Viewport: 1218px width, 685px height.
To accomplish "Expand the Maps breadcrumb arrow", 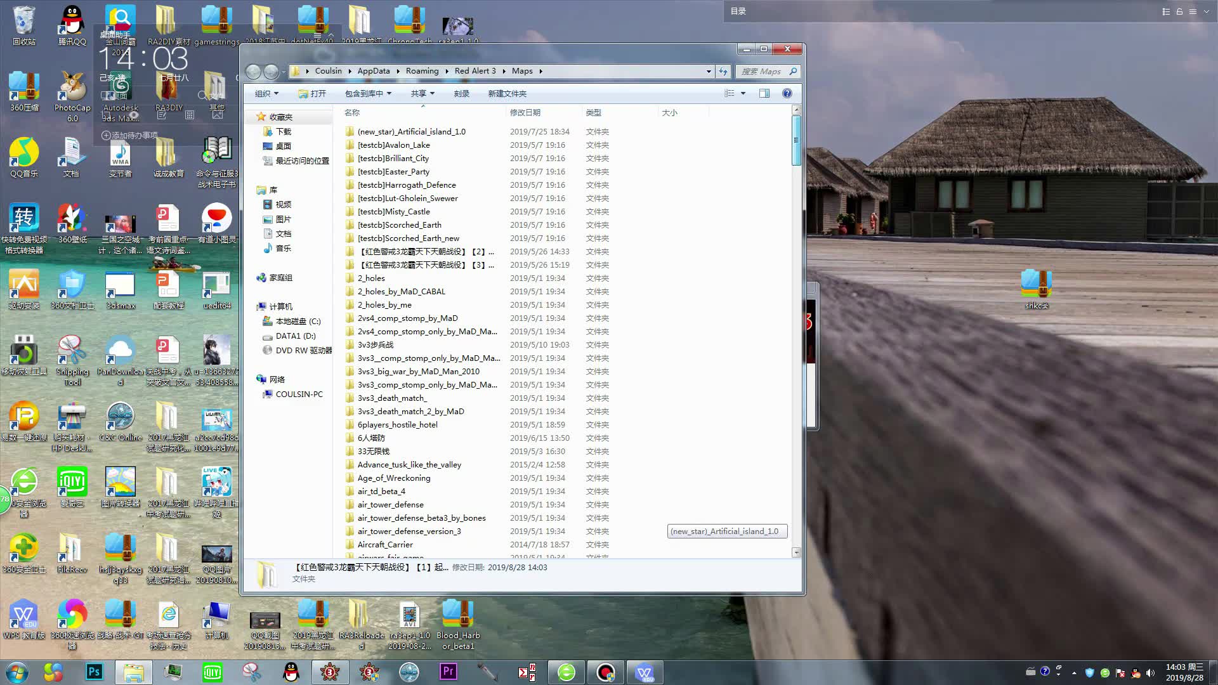I will [x=540, y=71].
